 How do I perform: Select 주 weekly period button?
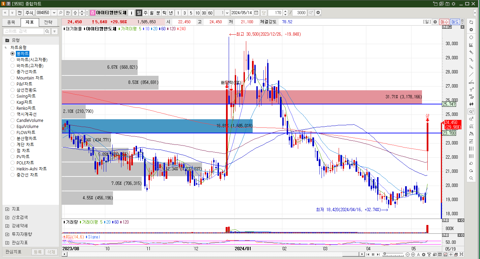tap(145, 13)
